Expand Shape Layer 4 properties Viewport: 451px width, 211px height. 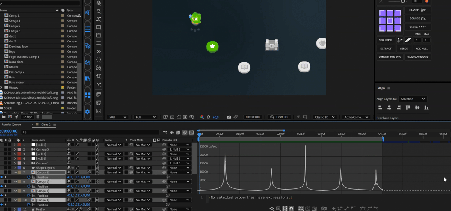coord(15,168)
